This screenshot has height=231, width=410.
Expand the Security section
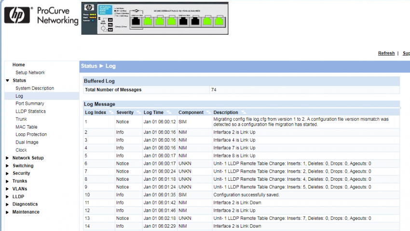(x=7, y=173)
